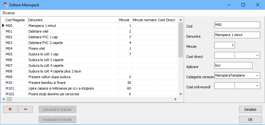The height and width of the screenshot is (125, 265).
Task: Click the Aplicare field containing buc
Action: pyautogui.click(x=233, y=66)
